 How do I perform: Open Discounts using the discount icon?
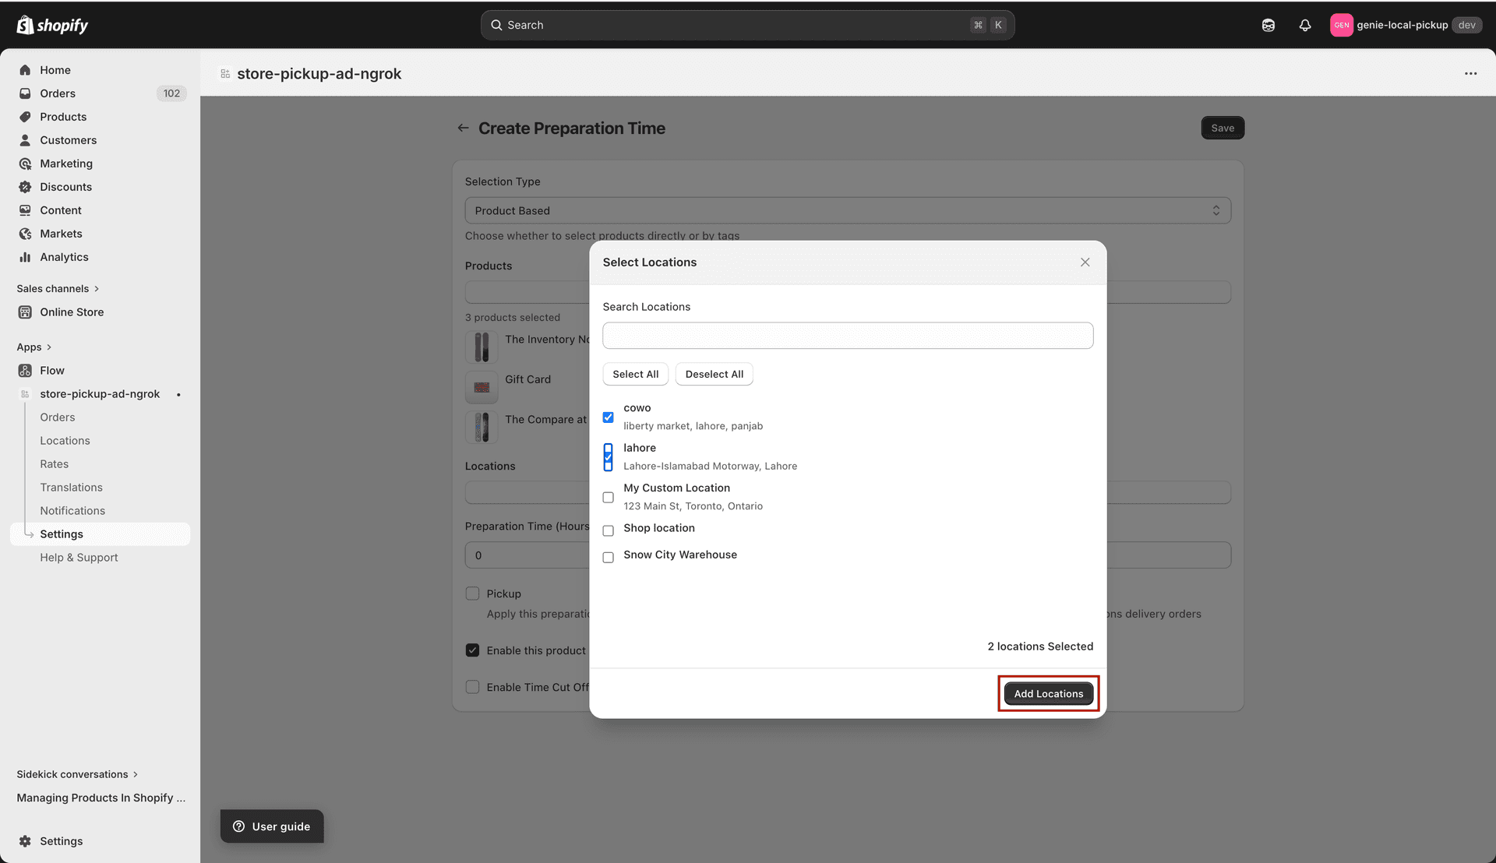coord(25,186)
